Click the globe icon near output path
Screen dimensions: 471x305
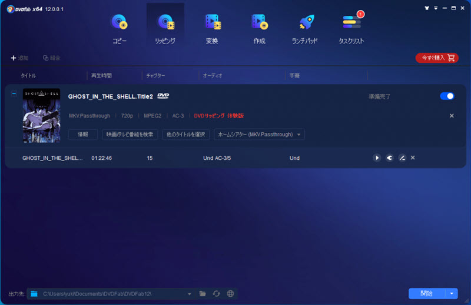pyautogui.click(x=230, y=293)
